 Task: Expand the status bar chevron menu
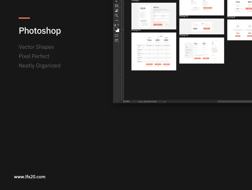(x=165, y=102)
